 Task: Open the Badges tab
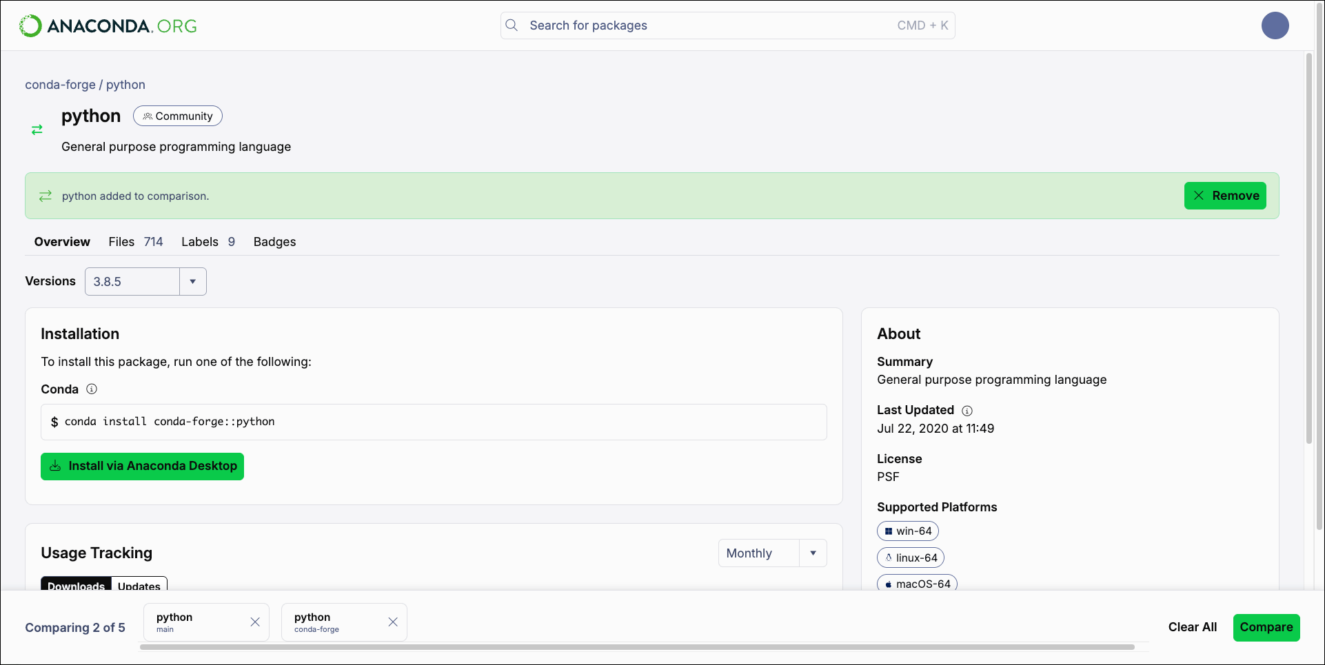tap(274, 242)
